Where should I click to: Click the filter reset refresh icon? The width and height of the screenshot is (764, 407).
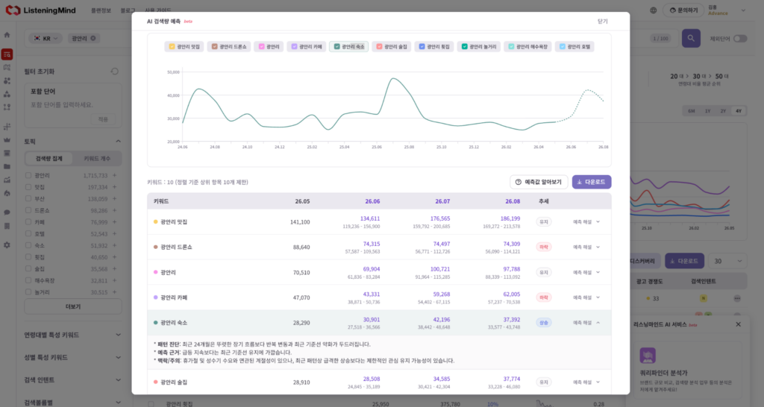114,72
